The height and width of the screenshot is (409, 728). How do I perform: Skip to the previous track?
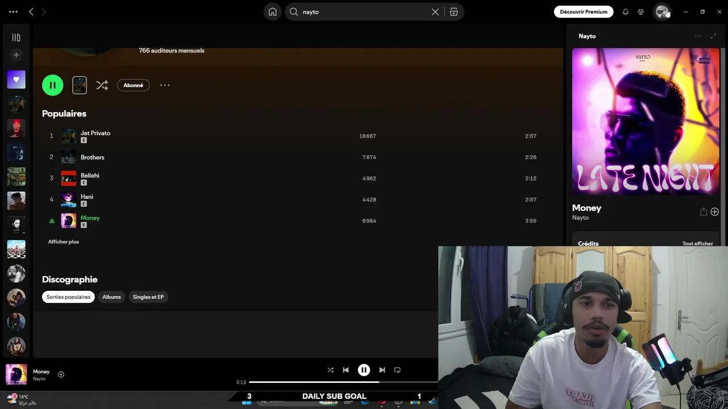tap(346, 370)
